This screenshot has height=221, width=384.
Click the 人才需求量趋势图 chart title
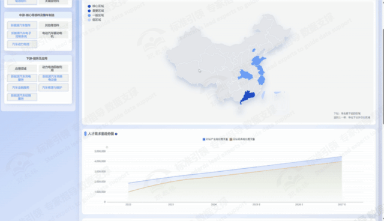point(101,134)
